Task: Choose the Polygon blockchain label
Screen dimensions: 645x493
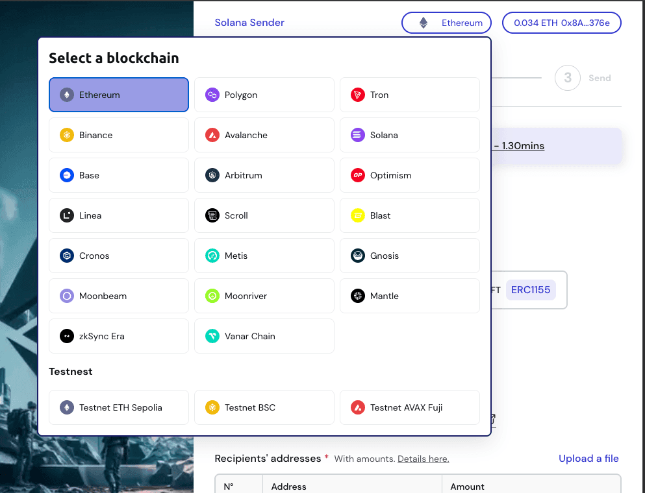Action: [x=241, y=95]
